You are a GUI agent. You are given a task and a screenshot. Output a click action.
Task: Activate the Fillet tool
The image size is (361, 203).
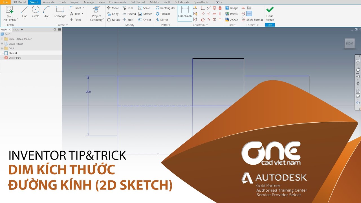coord(75,8)
